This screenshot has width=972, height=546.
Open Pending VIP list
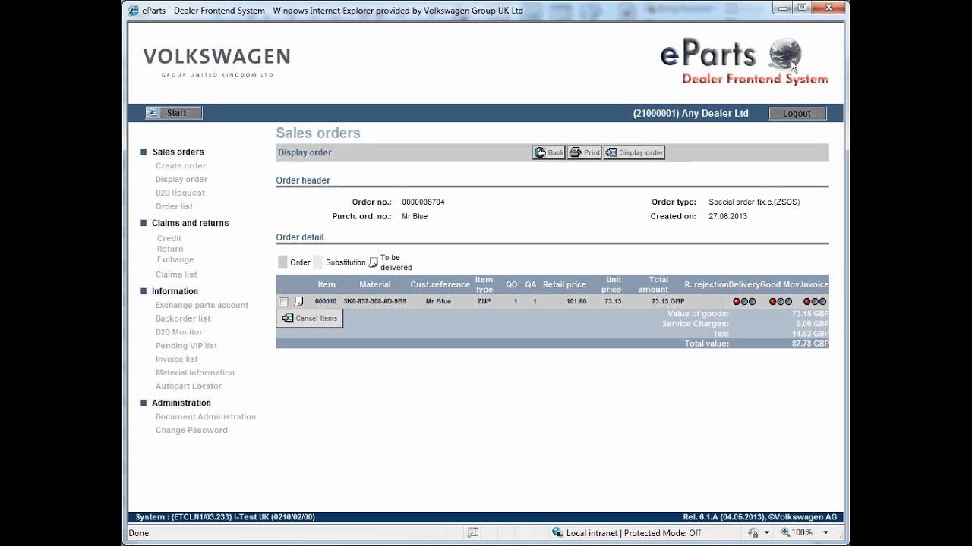pyautogui.click(x=186, y=345)
